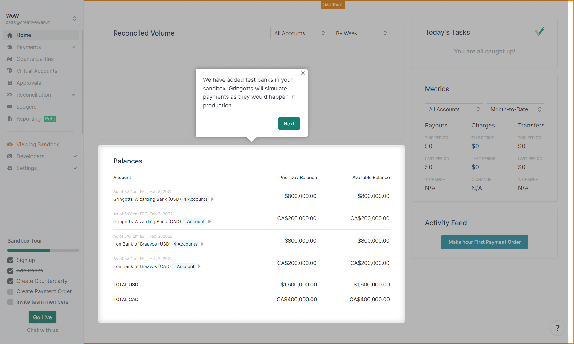Click the Approvals clipboard icon
The height and width of the screenshot is (344, 574).
pos(10,83)
